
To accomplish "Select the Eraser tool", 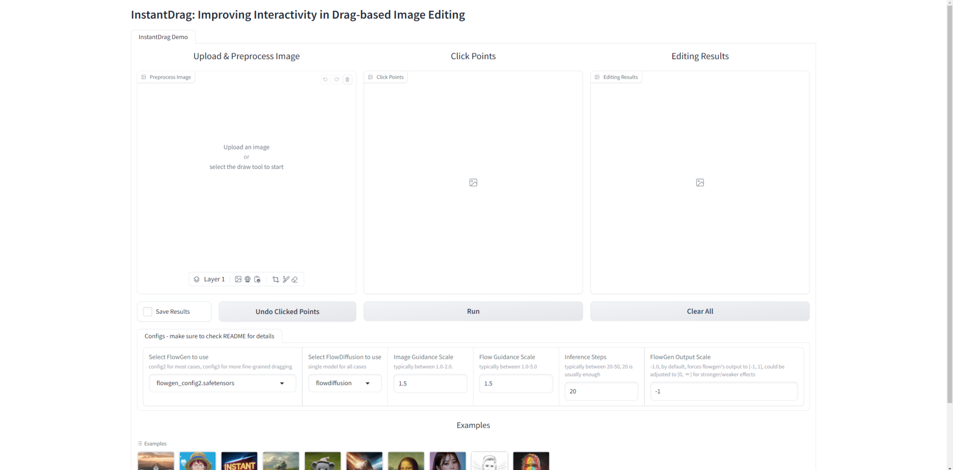I will [x=295, y=279].
